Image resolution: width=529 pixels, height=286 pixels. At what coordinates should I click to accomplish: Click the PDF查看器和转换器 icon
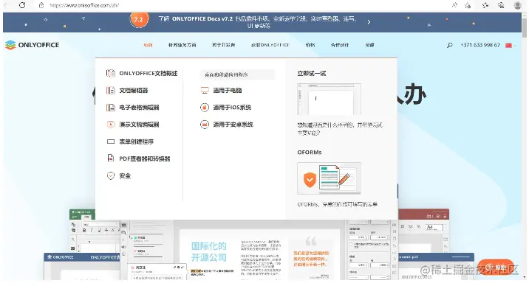(x=111, y=158)
